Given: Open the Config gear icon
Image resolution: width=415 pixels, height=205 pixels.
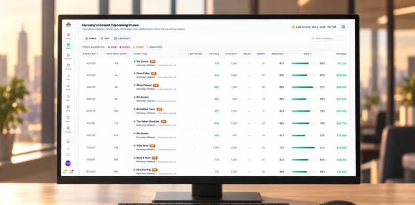Looking at the screenshot, I should (x=68, y=130).
